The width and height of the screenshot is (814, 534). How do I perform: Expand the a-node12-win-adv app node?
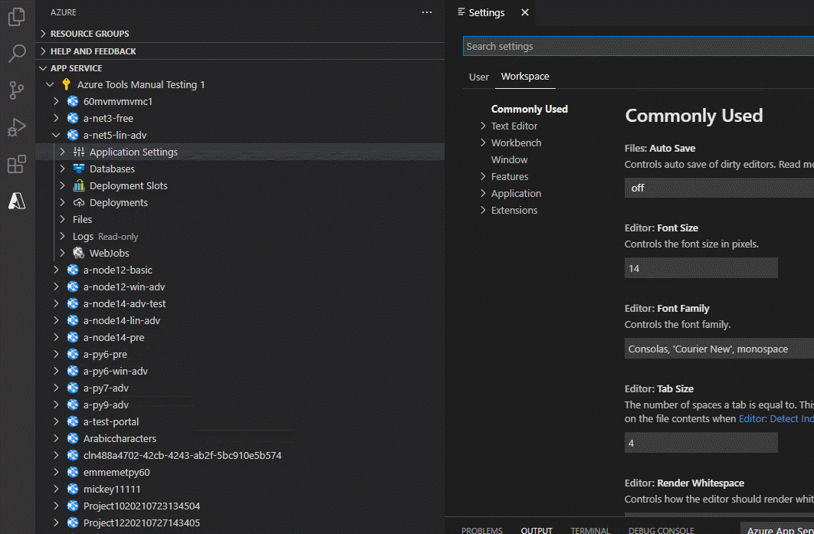pos(56,287)
